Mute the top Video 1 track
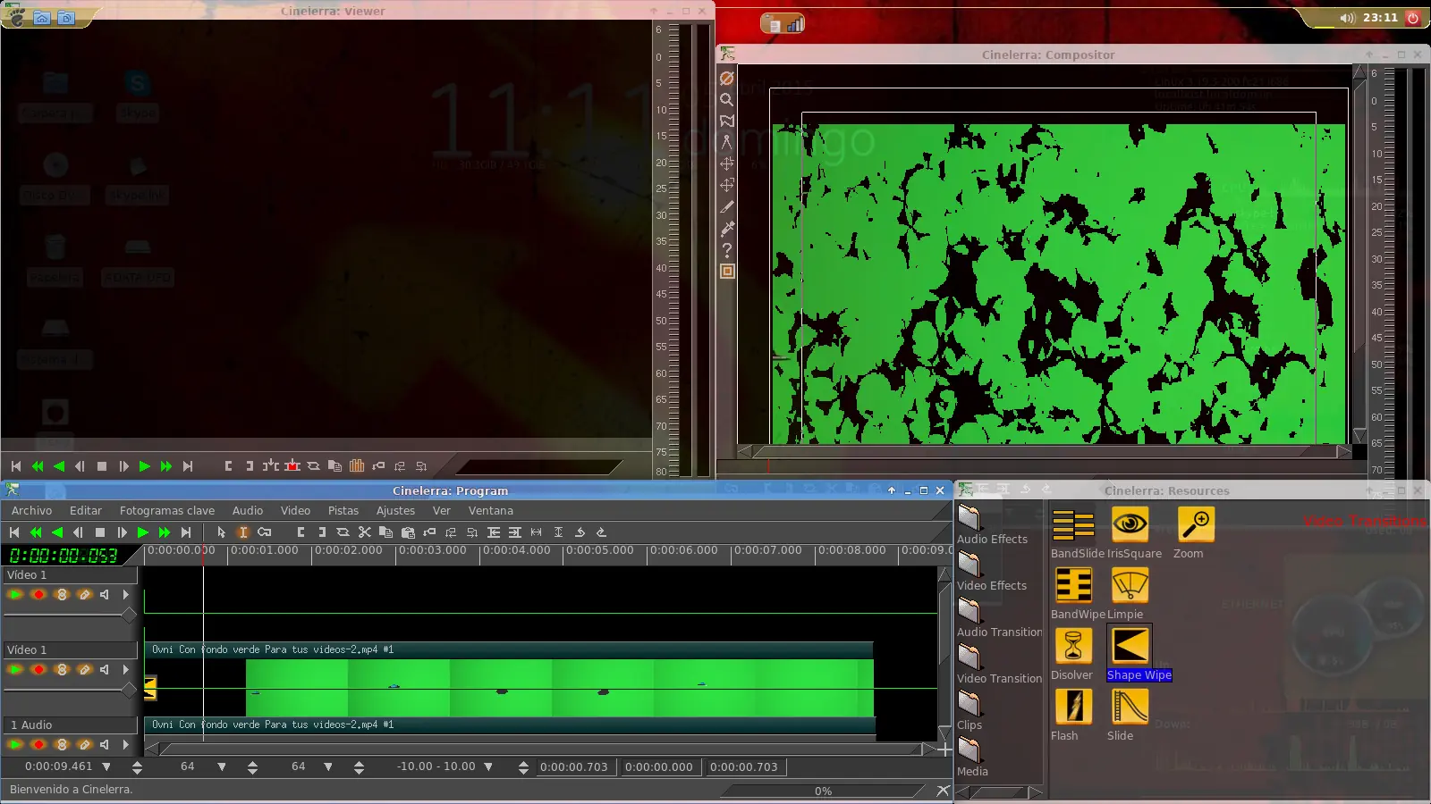This screenshot has width=1431, height=804. point(105,594)
